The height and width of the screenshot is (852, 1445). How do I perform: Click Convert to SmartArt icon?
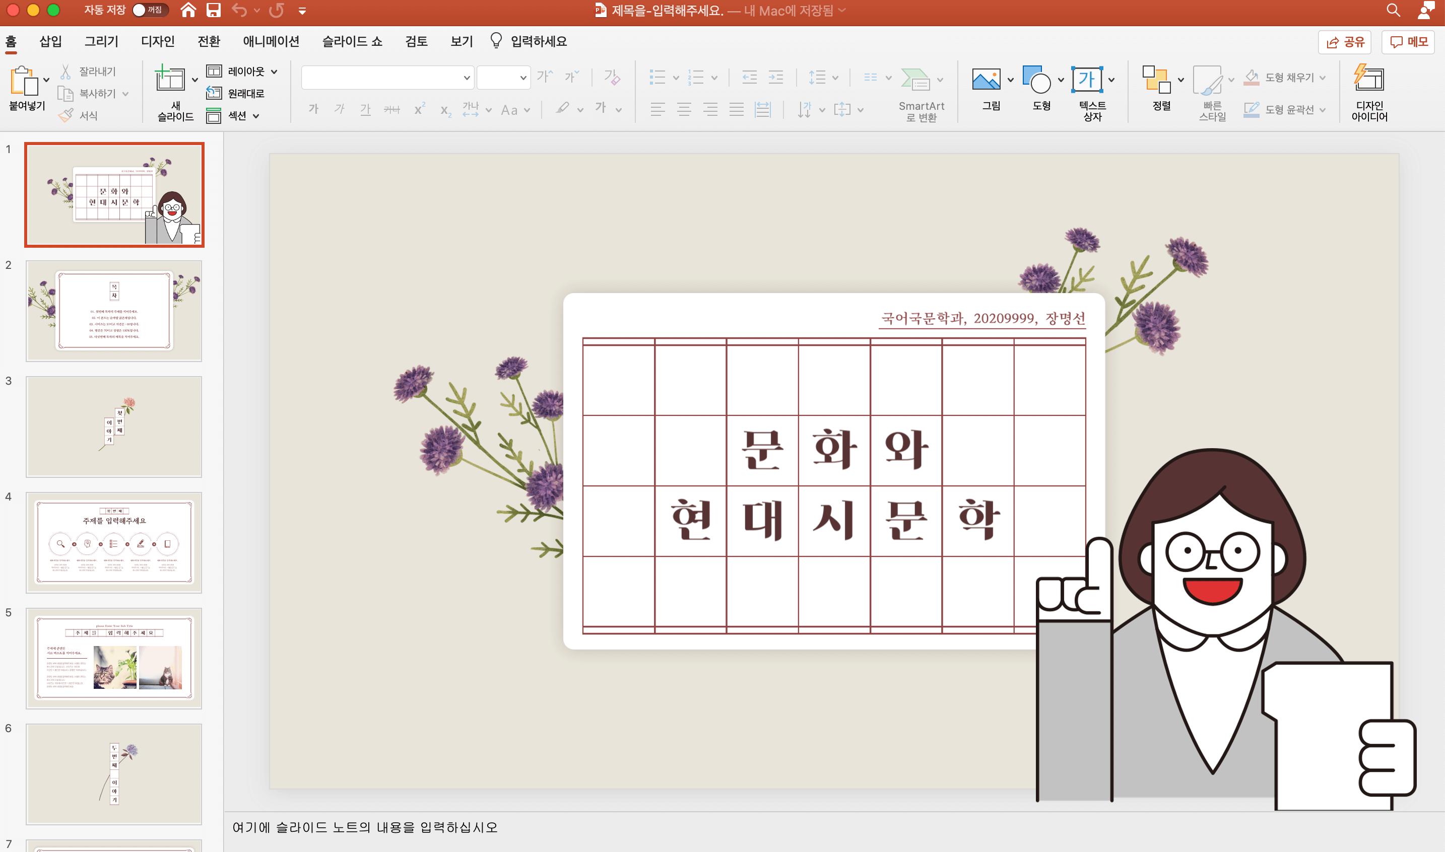pos(915,80)
